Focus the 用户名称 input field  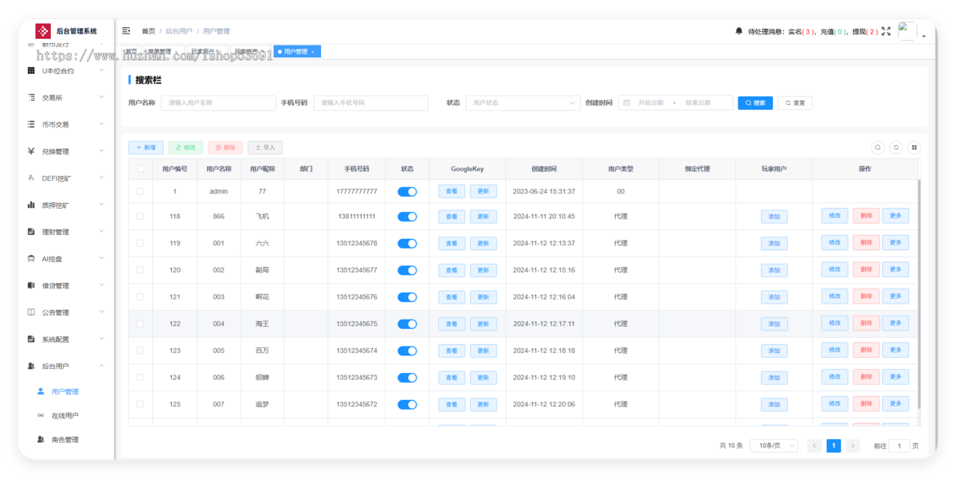(217, 103)
